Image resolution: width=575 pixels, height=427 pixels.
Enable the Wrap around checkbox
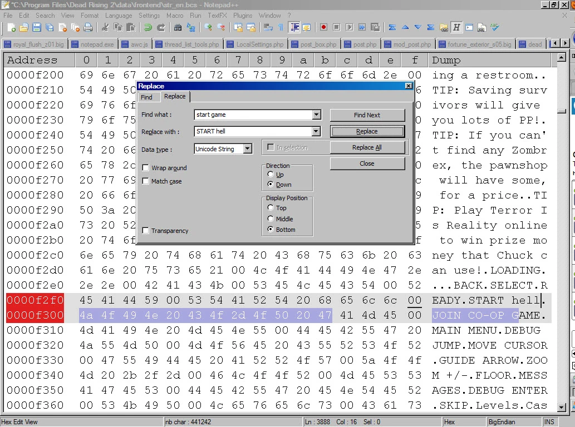coord(146,168)
